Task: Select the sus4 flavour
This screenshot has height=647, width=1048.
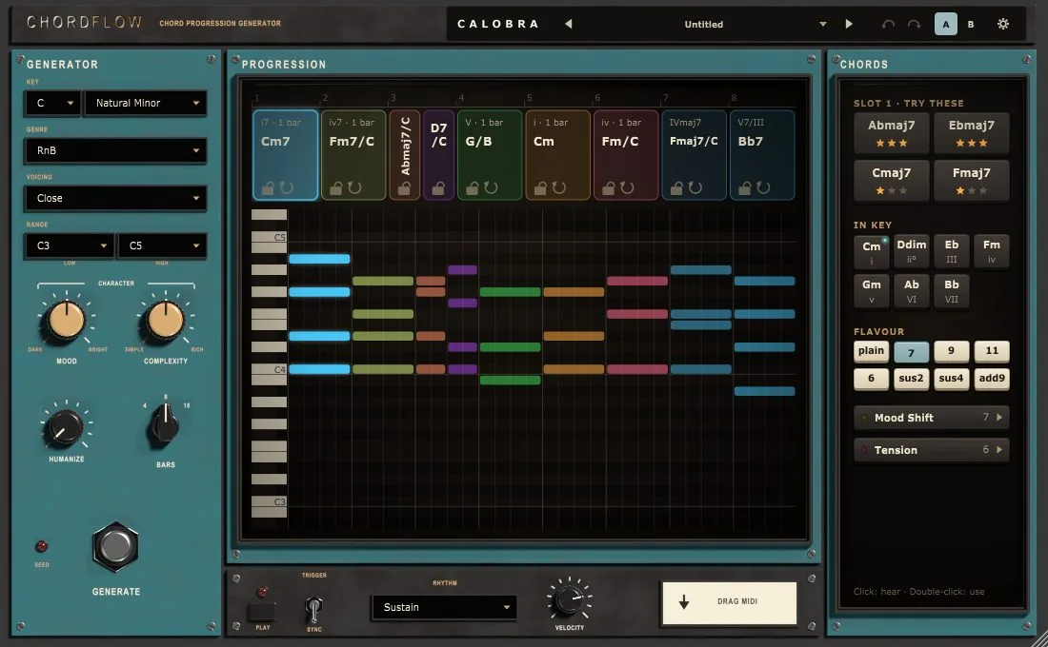Action: (951, 379)
